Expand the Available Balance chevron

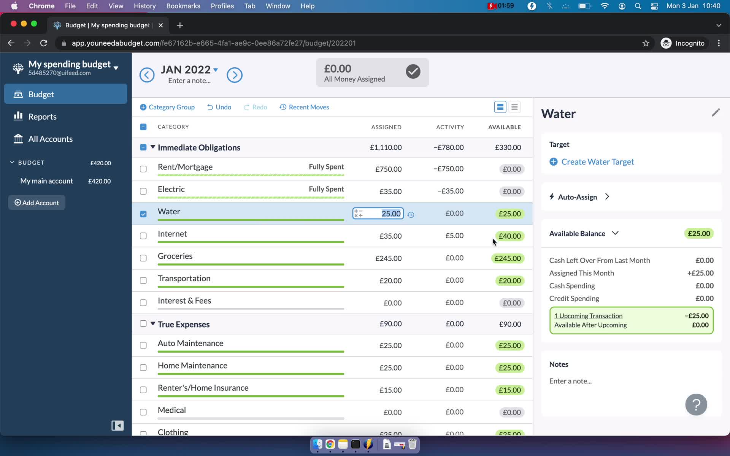[x=614, y=233]
